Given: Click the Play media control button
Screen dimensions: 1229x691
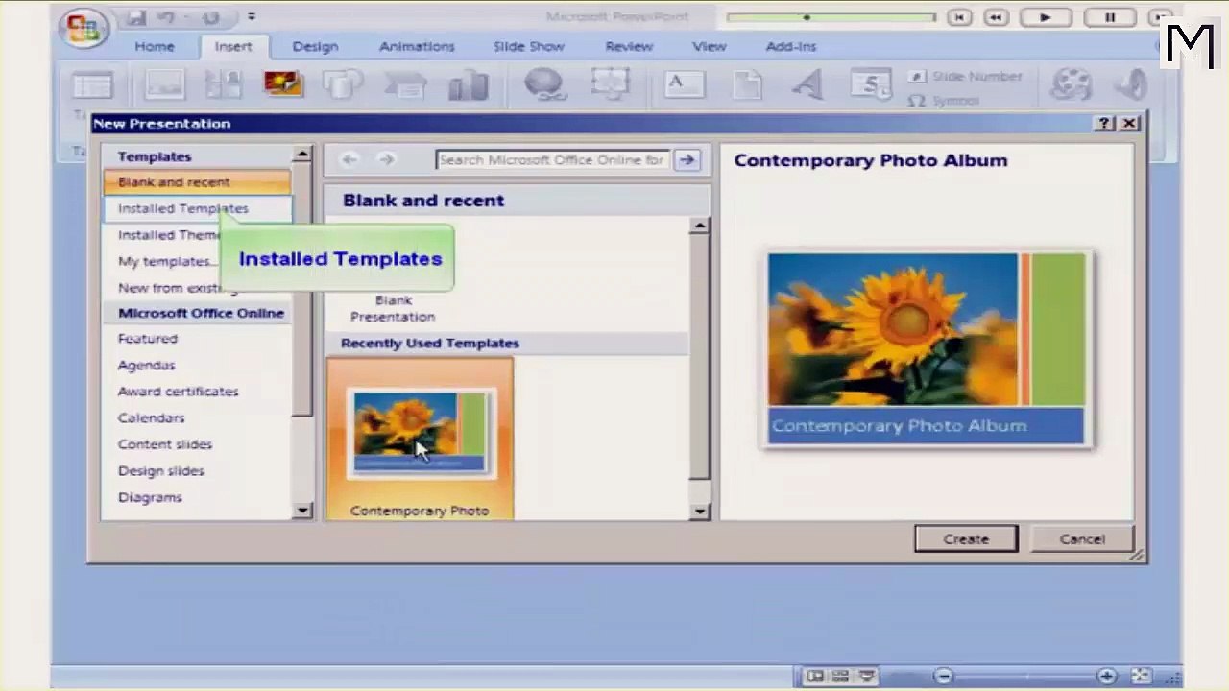Looking at the screenshot, I should (1046, 17).
